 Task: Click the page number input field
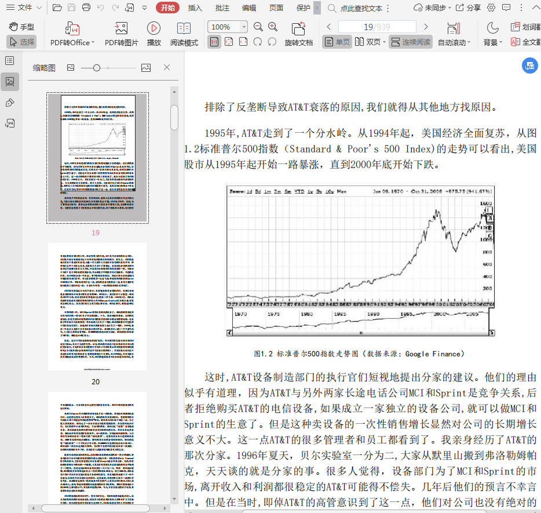tap(377, 27)
